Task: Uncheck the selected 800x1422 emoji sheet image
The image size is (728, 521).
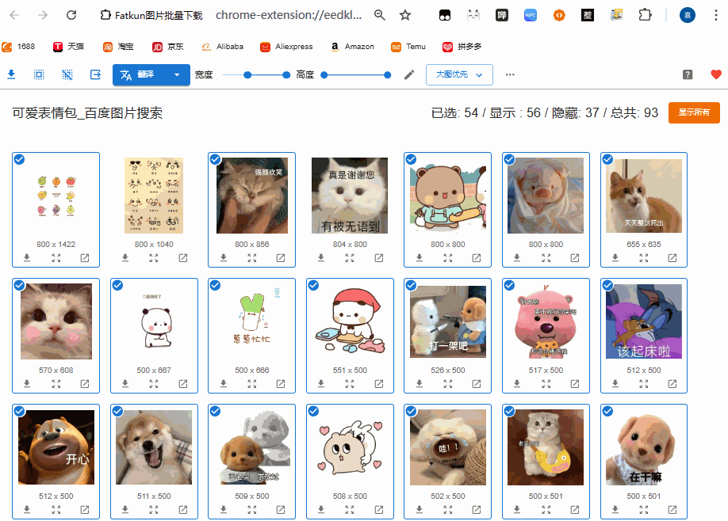Action: coord(19,159)
